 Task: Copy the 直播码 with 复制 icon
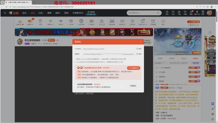tap(139, 54)
